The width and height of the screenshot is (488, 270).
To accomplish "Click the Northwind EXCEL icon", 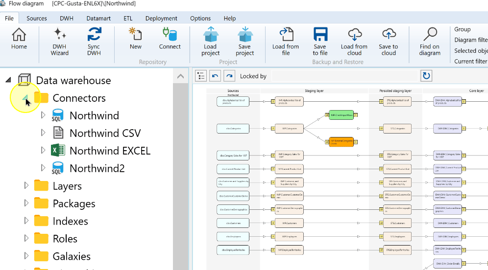I will tap(58, 150).
